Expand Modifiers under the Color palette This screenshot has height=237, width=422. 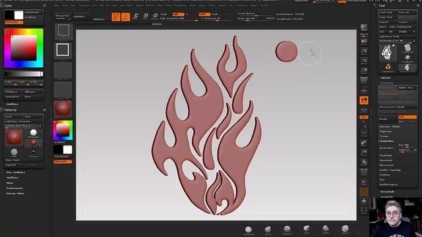coord(12,104)
